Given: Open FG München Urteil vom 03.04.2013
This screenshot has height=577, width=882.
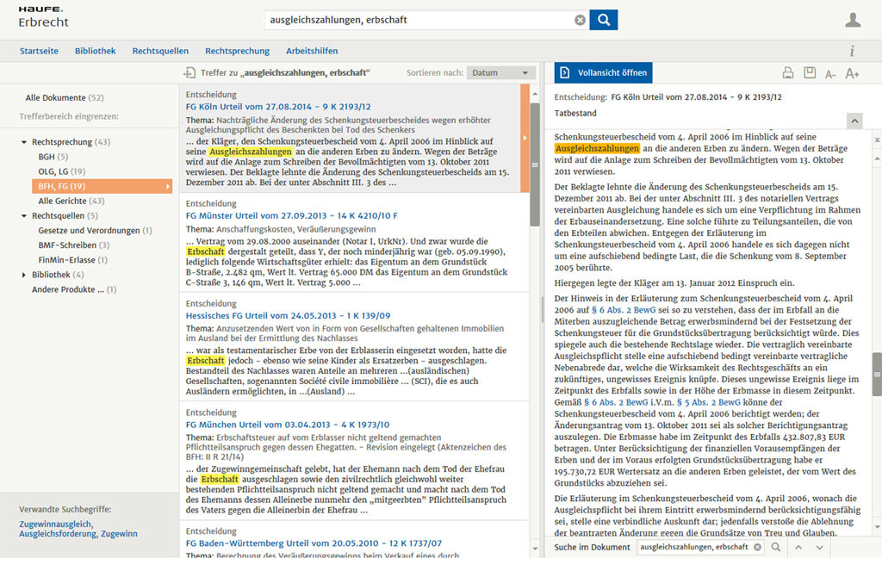Looking at the screenshot, I should [288, 425].
